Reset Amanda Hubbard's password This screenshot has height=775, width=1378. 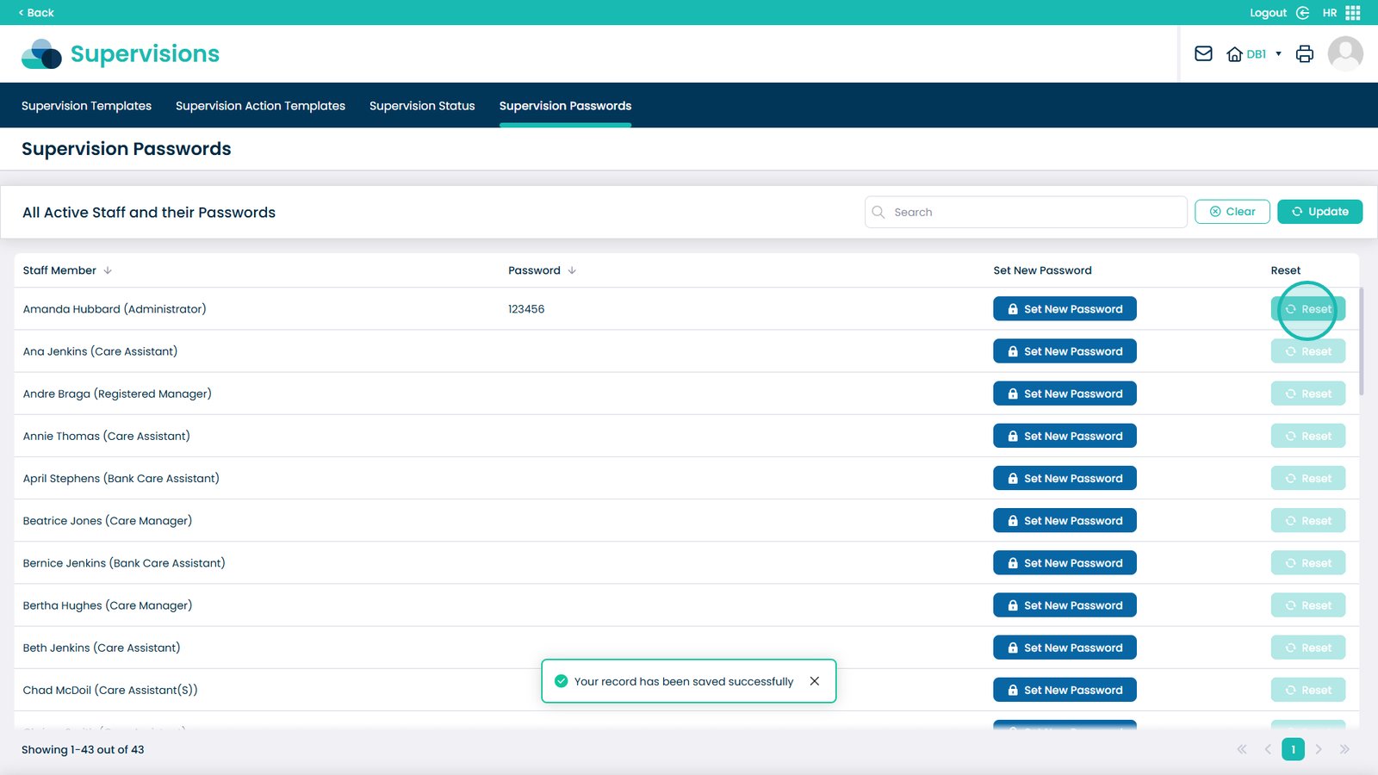pos(1307,309)
